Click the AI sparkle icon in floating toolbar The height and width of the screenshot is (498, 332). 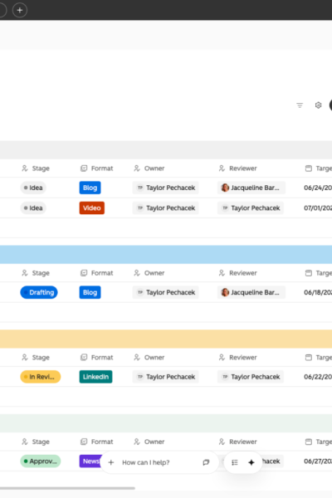click(251, 462)
